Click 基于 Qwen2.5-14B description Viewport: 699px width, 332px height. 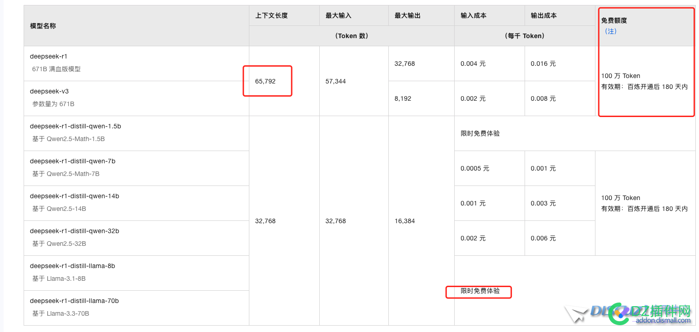pyautogui.click(x=59, y=209)
